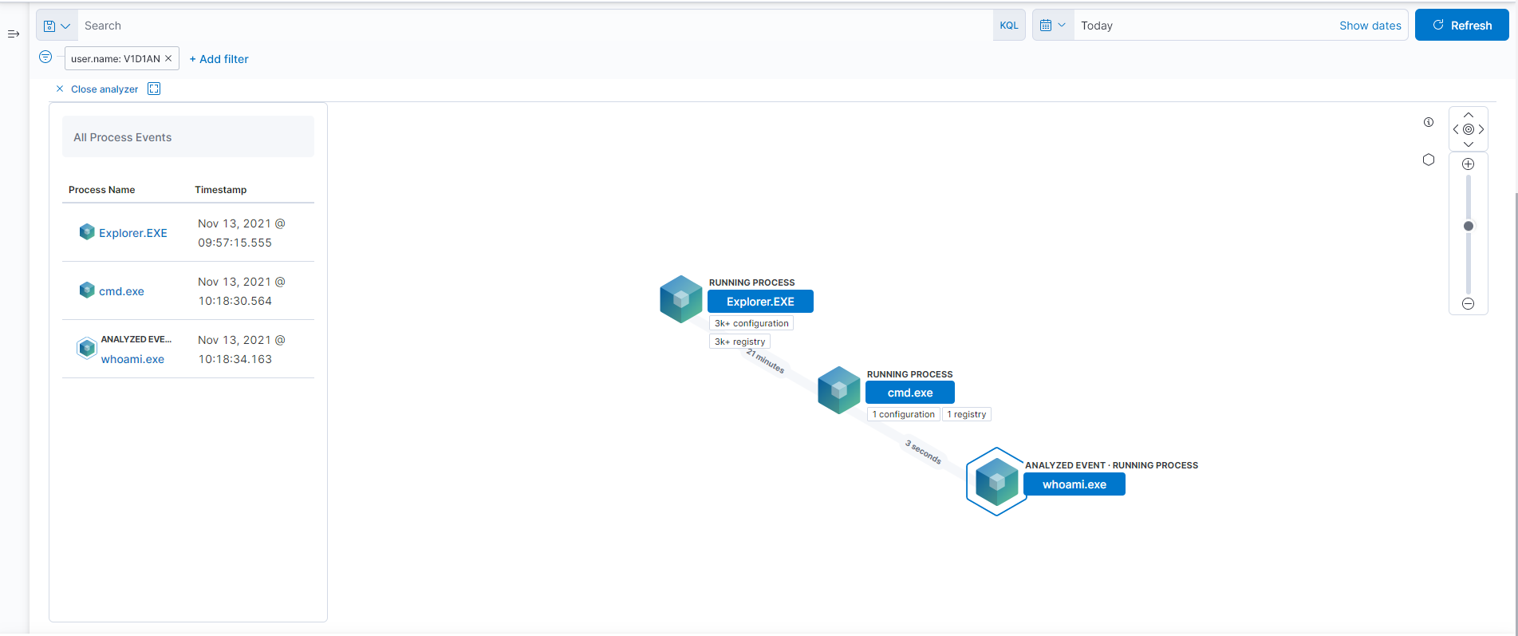
Task: Click the Process Name column header
Action: pos(102,190)
